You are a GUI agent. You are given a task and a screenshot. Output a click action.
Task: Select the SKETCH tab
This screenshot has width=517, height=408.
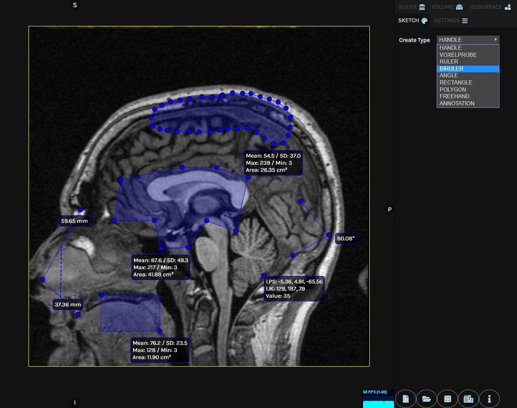click(x=413, y=20)
